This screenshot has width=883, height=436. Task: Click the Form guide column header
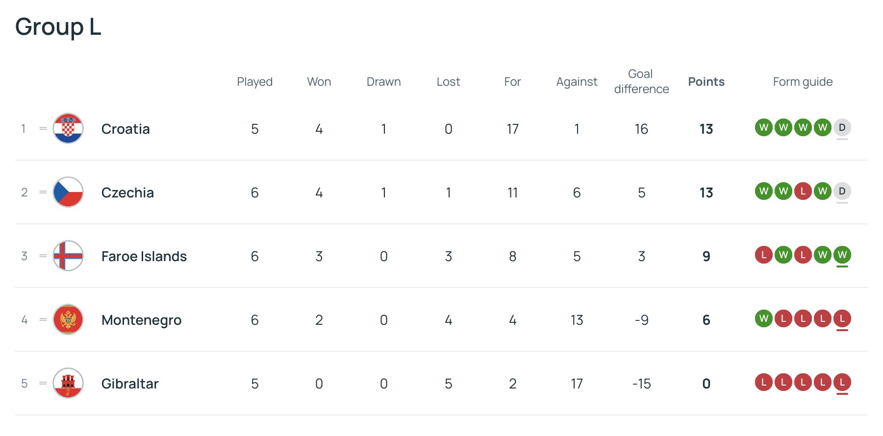(x=803, y=82)
